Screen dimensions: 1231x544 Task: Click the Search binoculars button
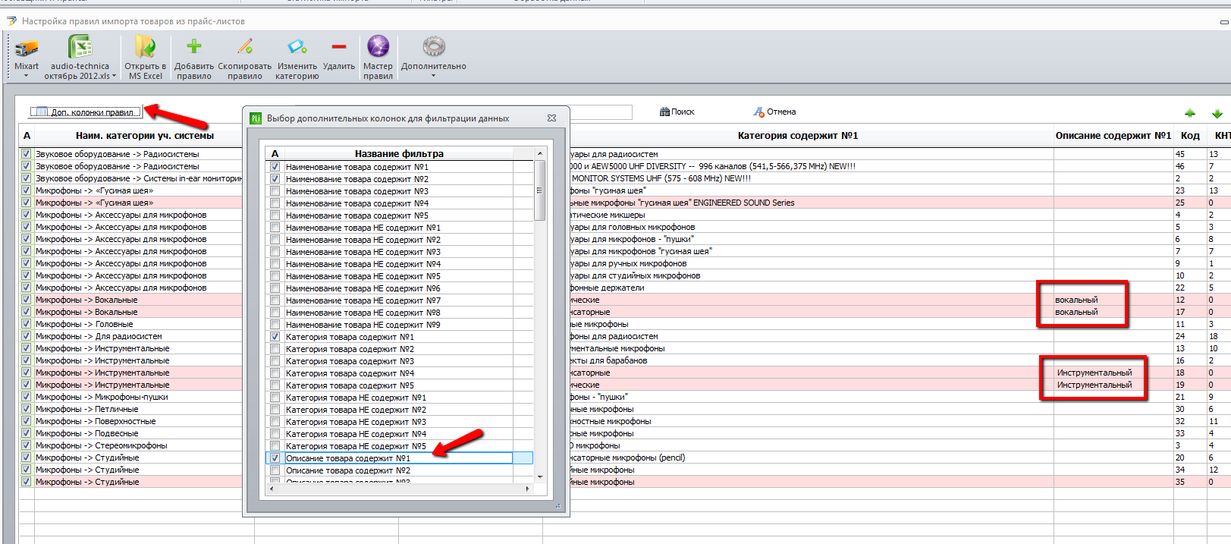click(x=677, y=112)
